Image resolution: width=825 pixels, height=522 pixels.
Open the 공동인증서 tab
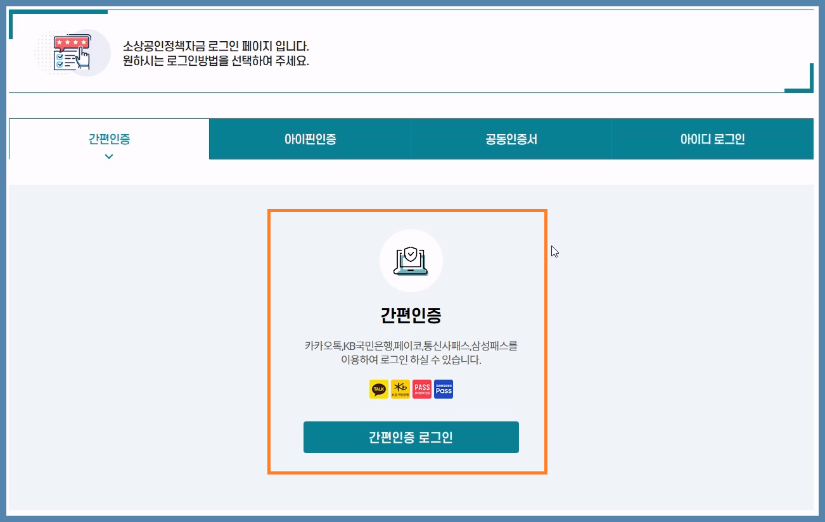(511, 139)
